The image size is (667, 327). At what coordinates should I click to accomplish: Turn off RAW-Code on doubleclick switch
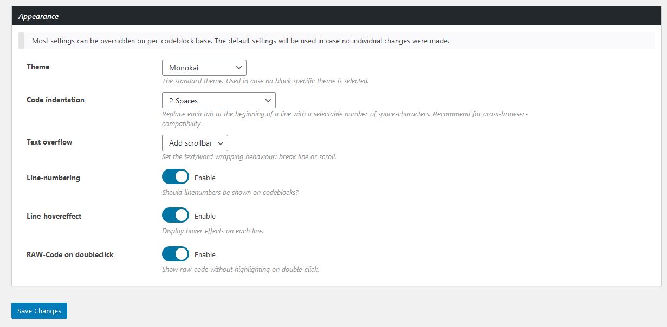176,254
